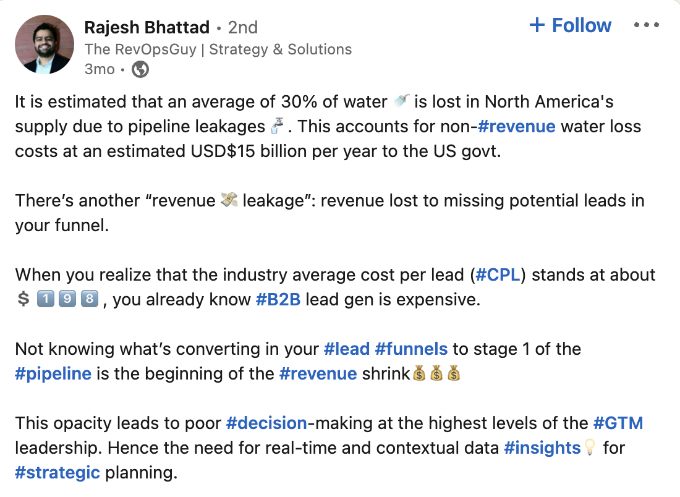The image size is (680, 497).
Task: Click the globe public visibility icon
Action: point(140,70)
